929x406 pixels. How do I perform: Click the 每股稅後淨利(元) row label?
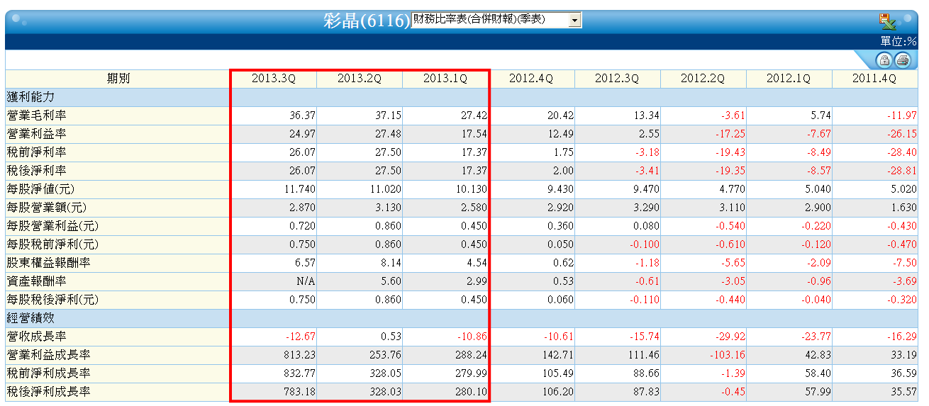pos(52,300)
